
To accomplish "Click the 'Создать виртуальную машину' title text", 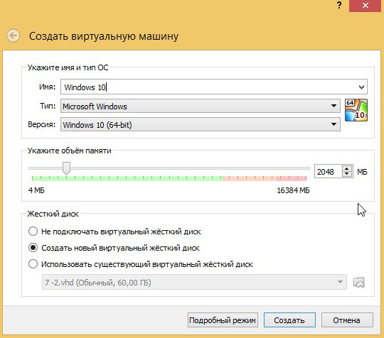I will tap(104, 36).
